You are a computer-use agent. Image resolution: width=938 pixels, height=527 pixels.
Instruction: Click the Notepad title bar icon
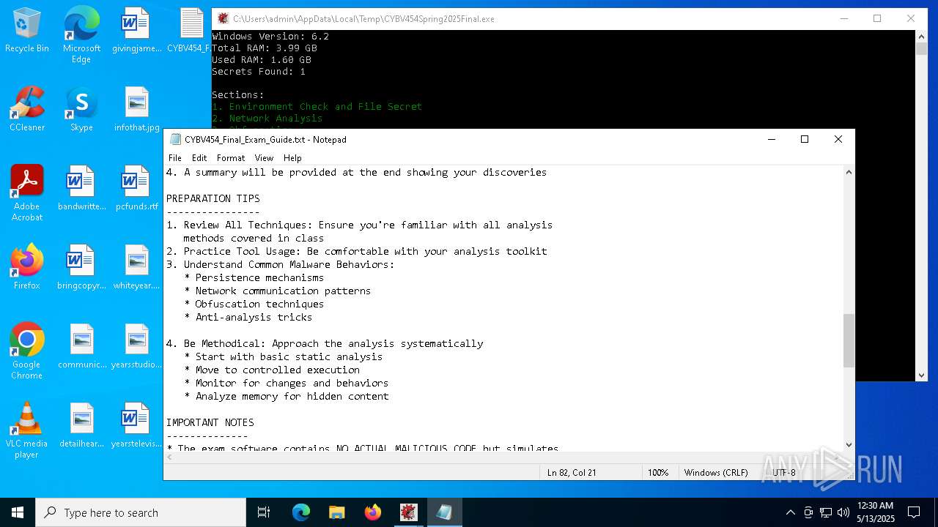[x=175, y=139]
